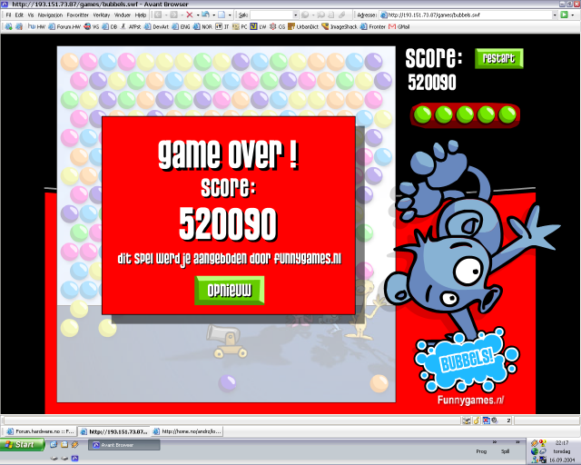Open the ImageShack bookmark

coord(339,26)
